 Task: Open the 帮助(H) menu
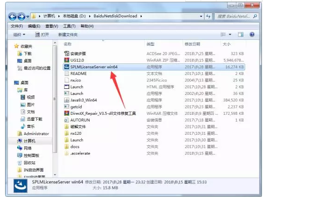tap(87, 26)
